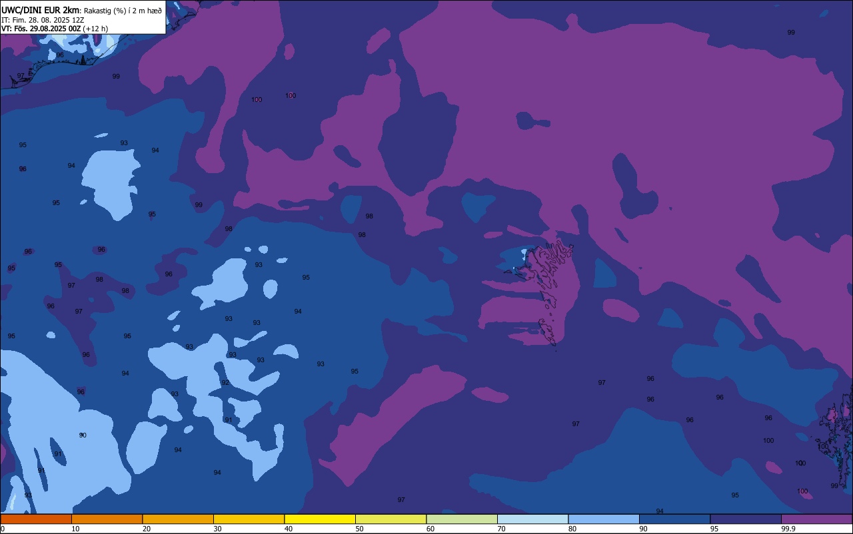Click the pale blue 70–80 legend swatch
This screenshot has width=853, height=534.
click(x=532, y=519)
